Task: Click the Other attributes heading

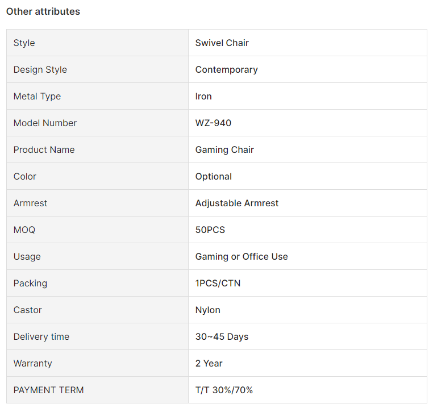Action: click(43, 11)
